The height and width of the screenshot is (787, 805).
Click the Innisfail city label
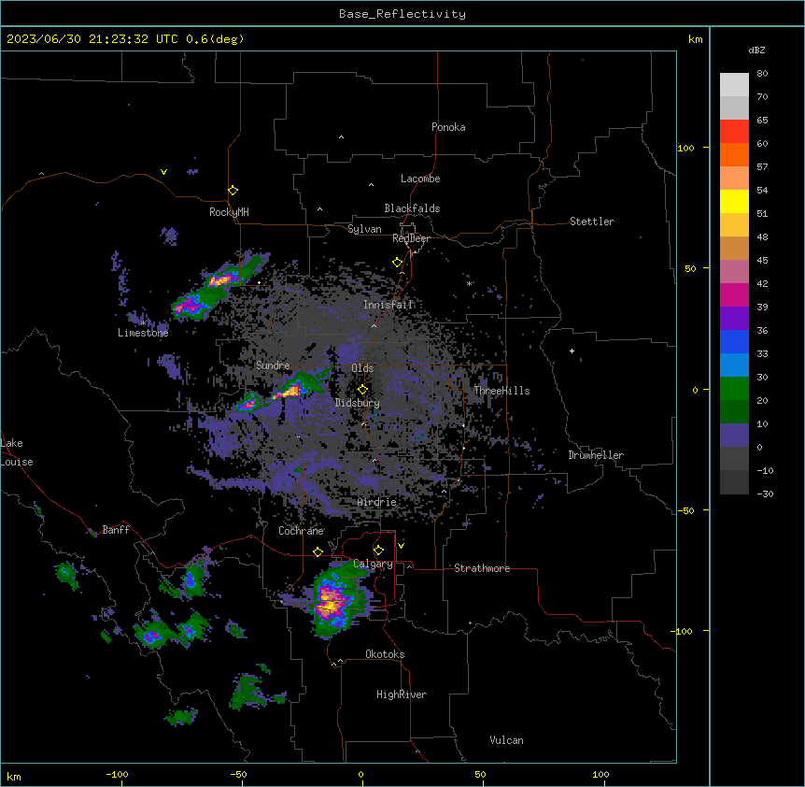tap(388, 305)
